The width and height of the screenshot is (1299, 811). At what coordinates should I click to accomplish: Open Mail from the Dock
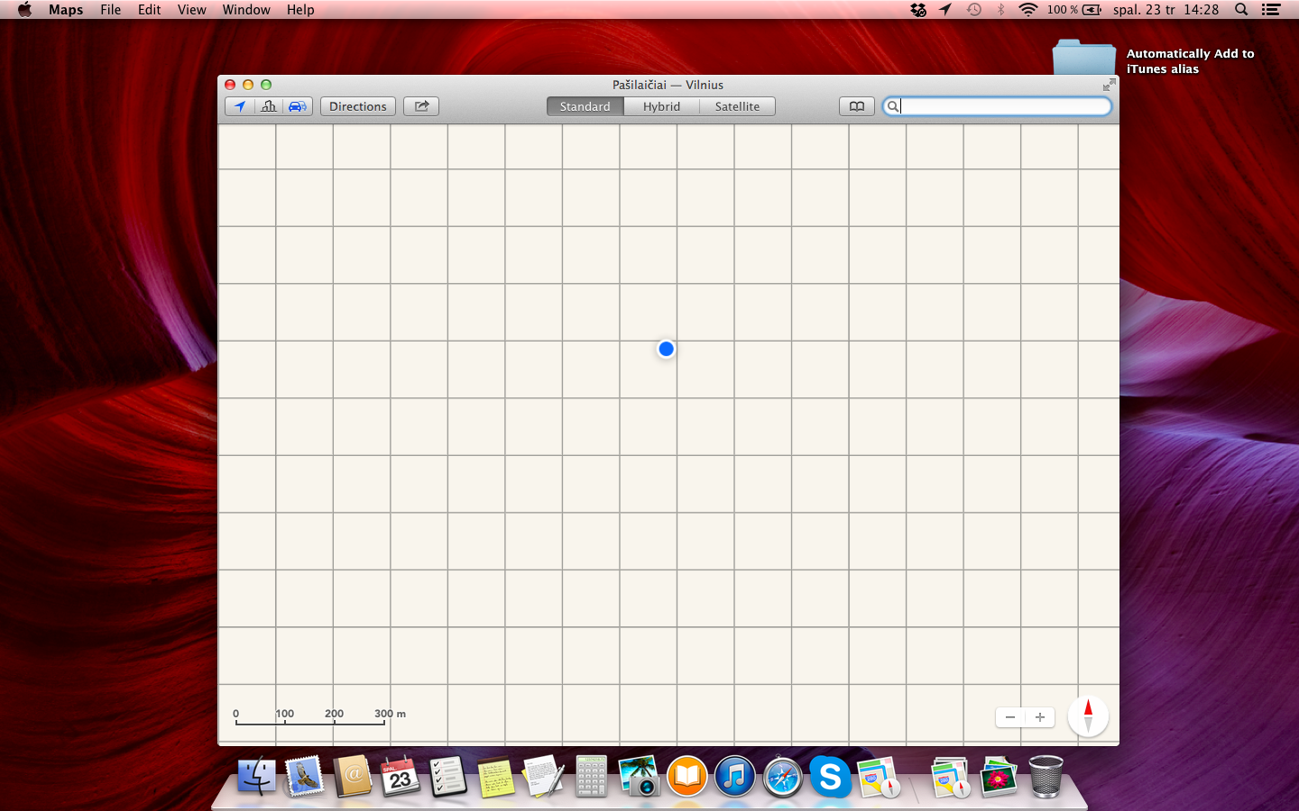click(x=304, y=776)
